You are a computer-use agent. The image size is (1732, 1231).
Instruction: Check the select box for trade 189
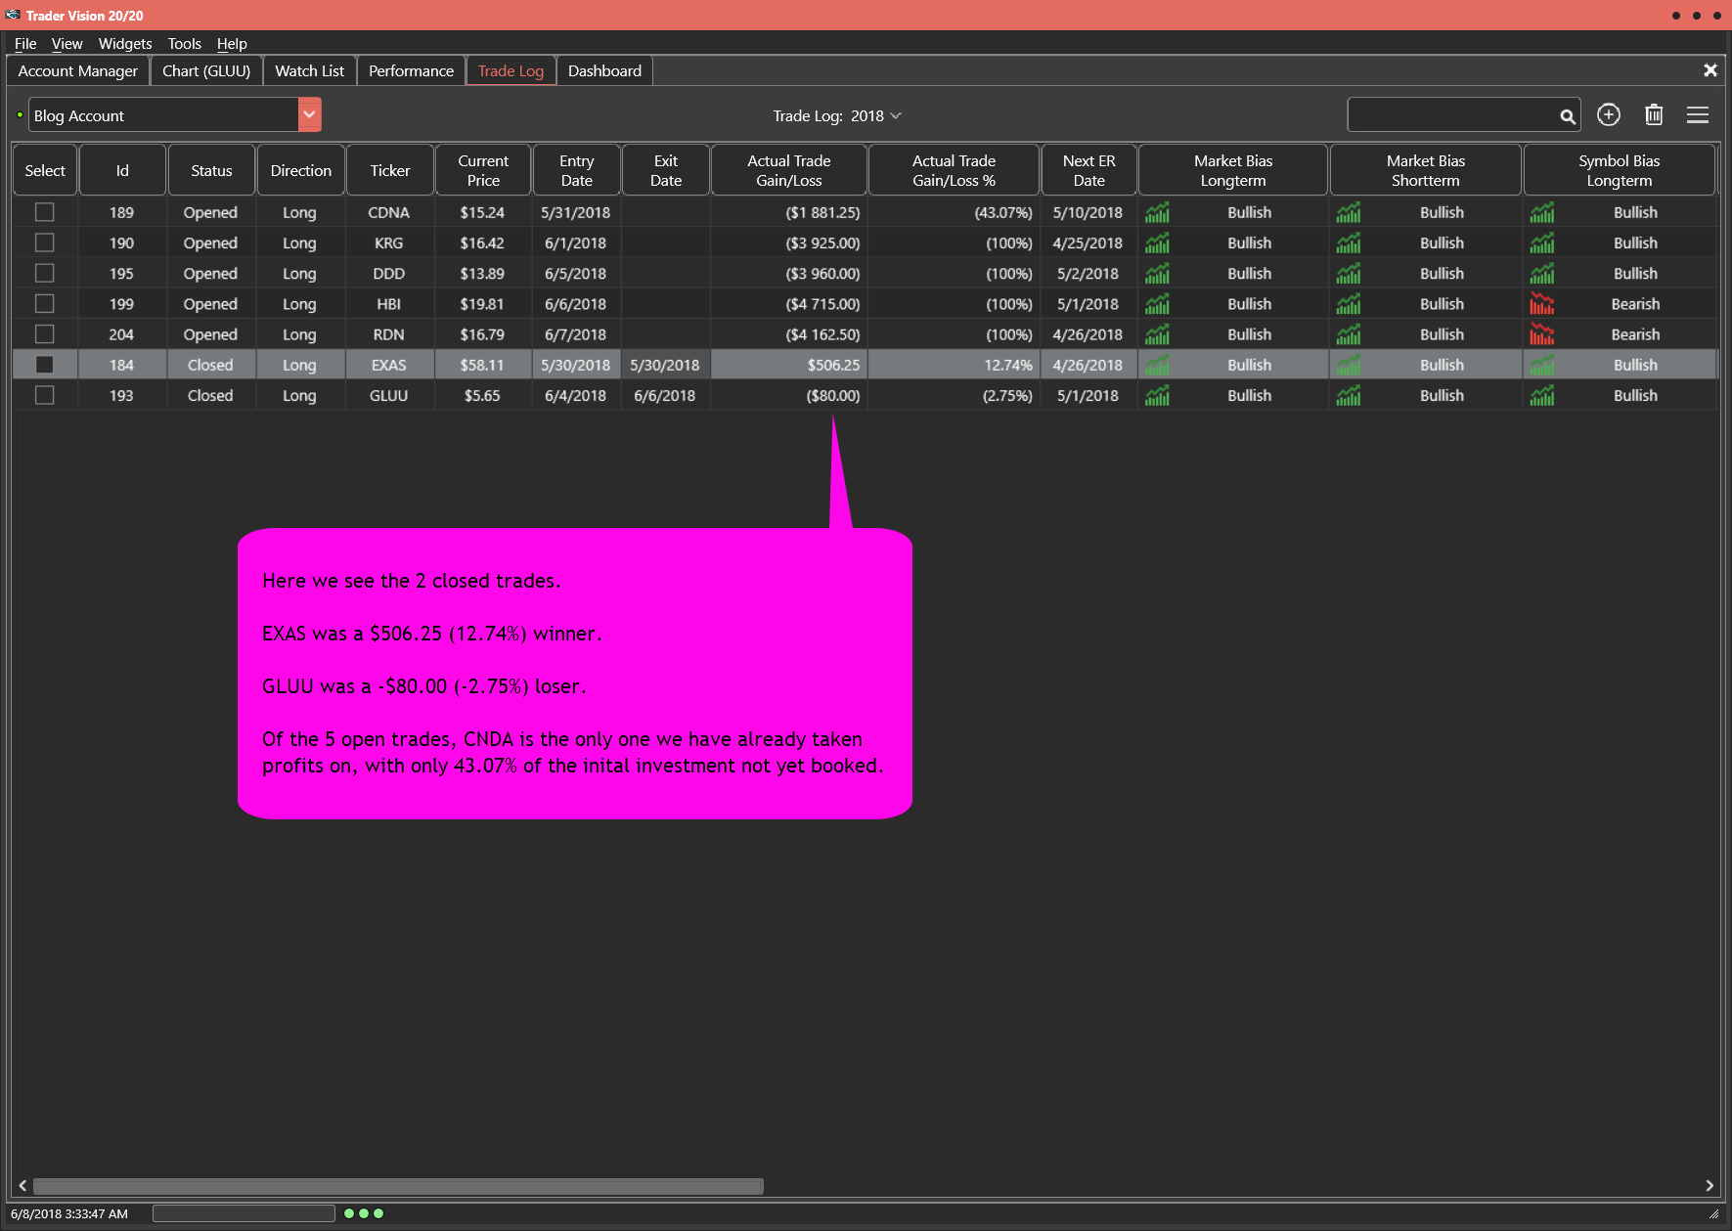coord(44,212)
